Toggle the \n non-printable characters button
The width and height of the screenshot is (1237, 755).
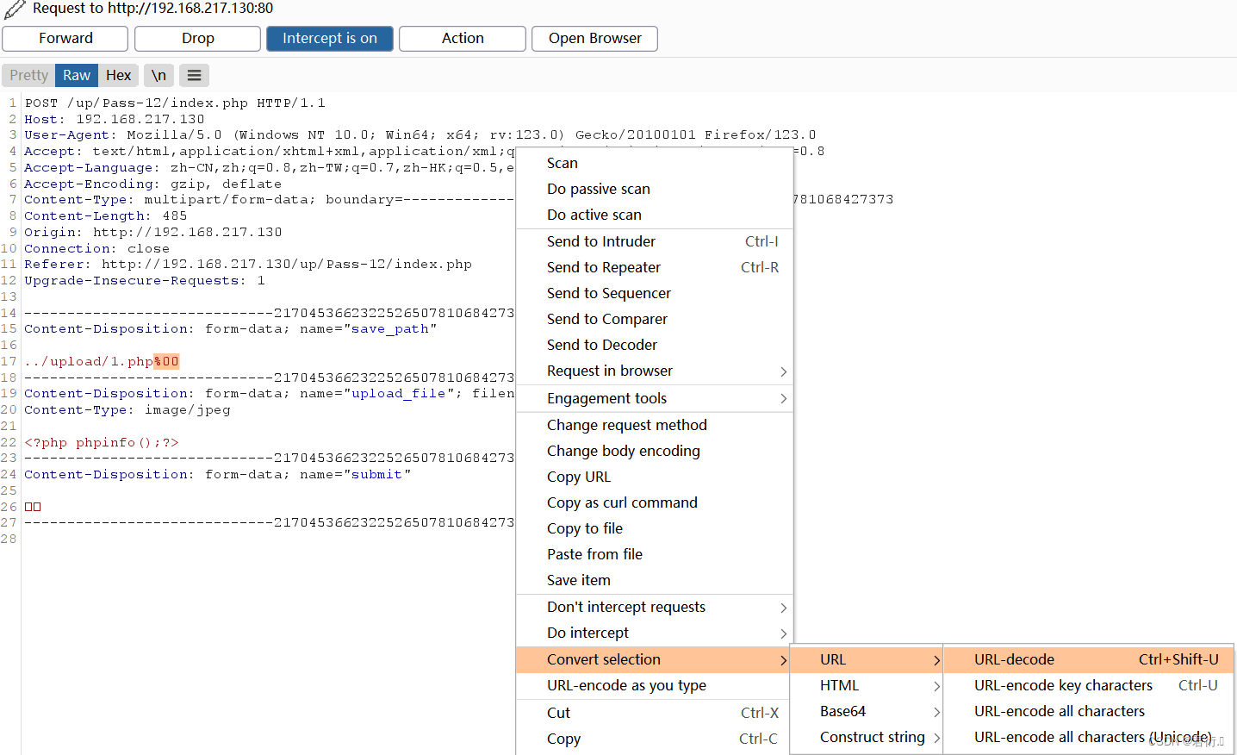(x=159, y=76)
